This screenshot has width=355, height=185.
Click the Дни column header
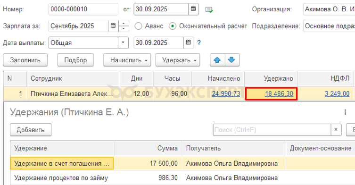tap(137, 78)
